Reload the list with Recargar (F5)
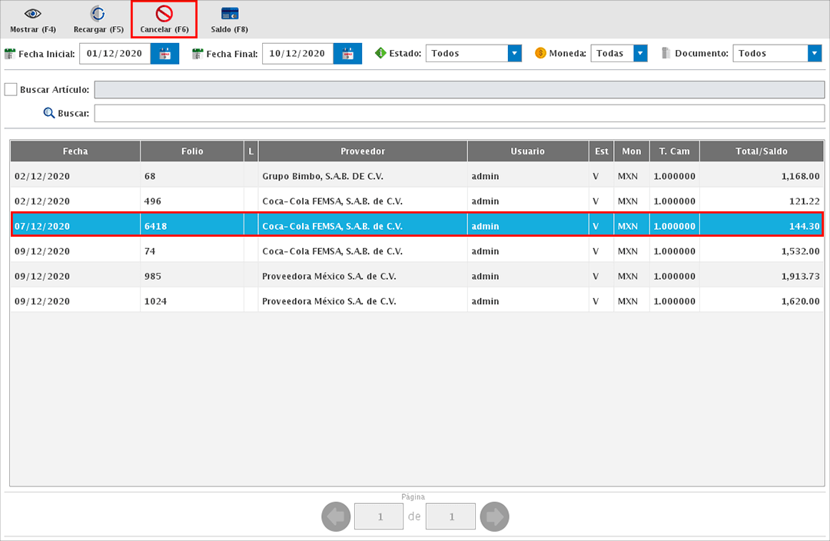The width and height of the screenshot is (830, 541). coord(98,14)
